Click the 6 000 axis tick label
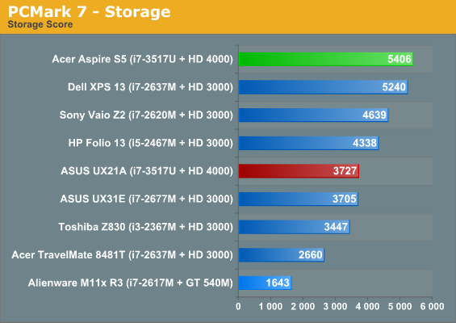456x323 pixels. pos(432,306)
